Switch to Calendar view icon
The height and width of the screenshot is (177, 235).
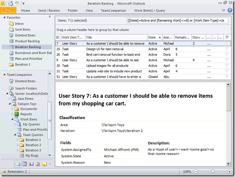click(25, 164)
